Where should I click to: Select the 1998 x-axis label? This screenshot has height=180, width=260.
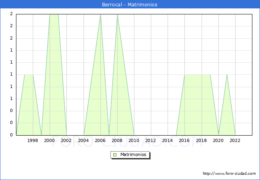pos(32,140)
